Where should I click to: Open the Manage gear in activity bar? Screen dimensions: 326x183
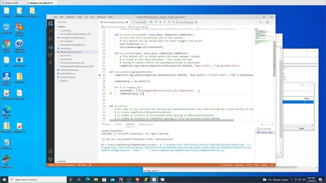point(50,159)
